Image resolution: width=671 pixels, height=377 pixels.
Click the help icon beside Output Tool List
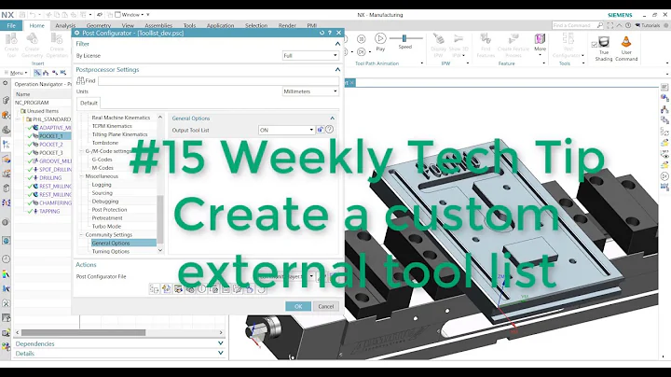pos(329,130)
